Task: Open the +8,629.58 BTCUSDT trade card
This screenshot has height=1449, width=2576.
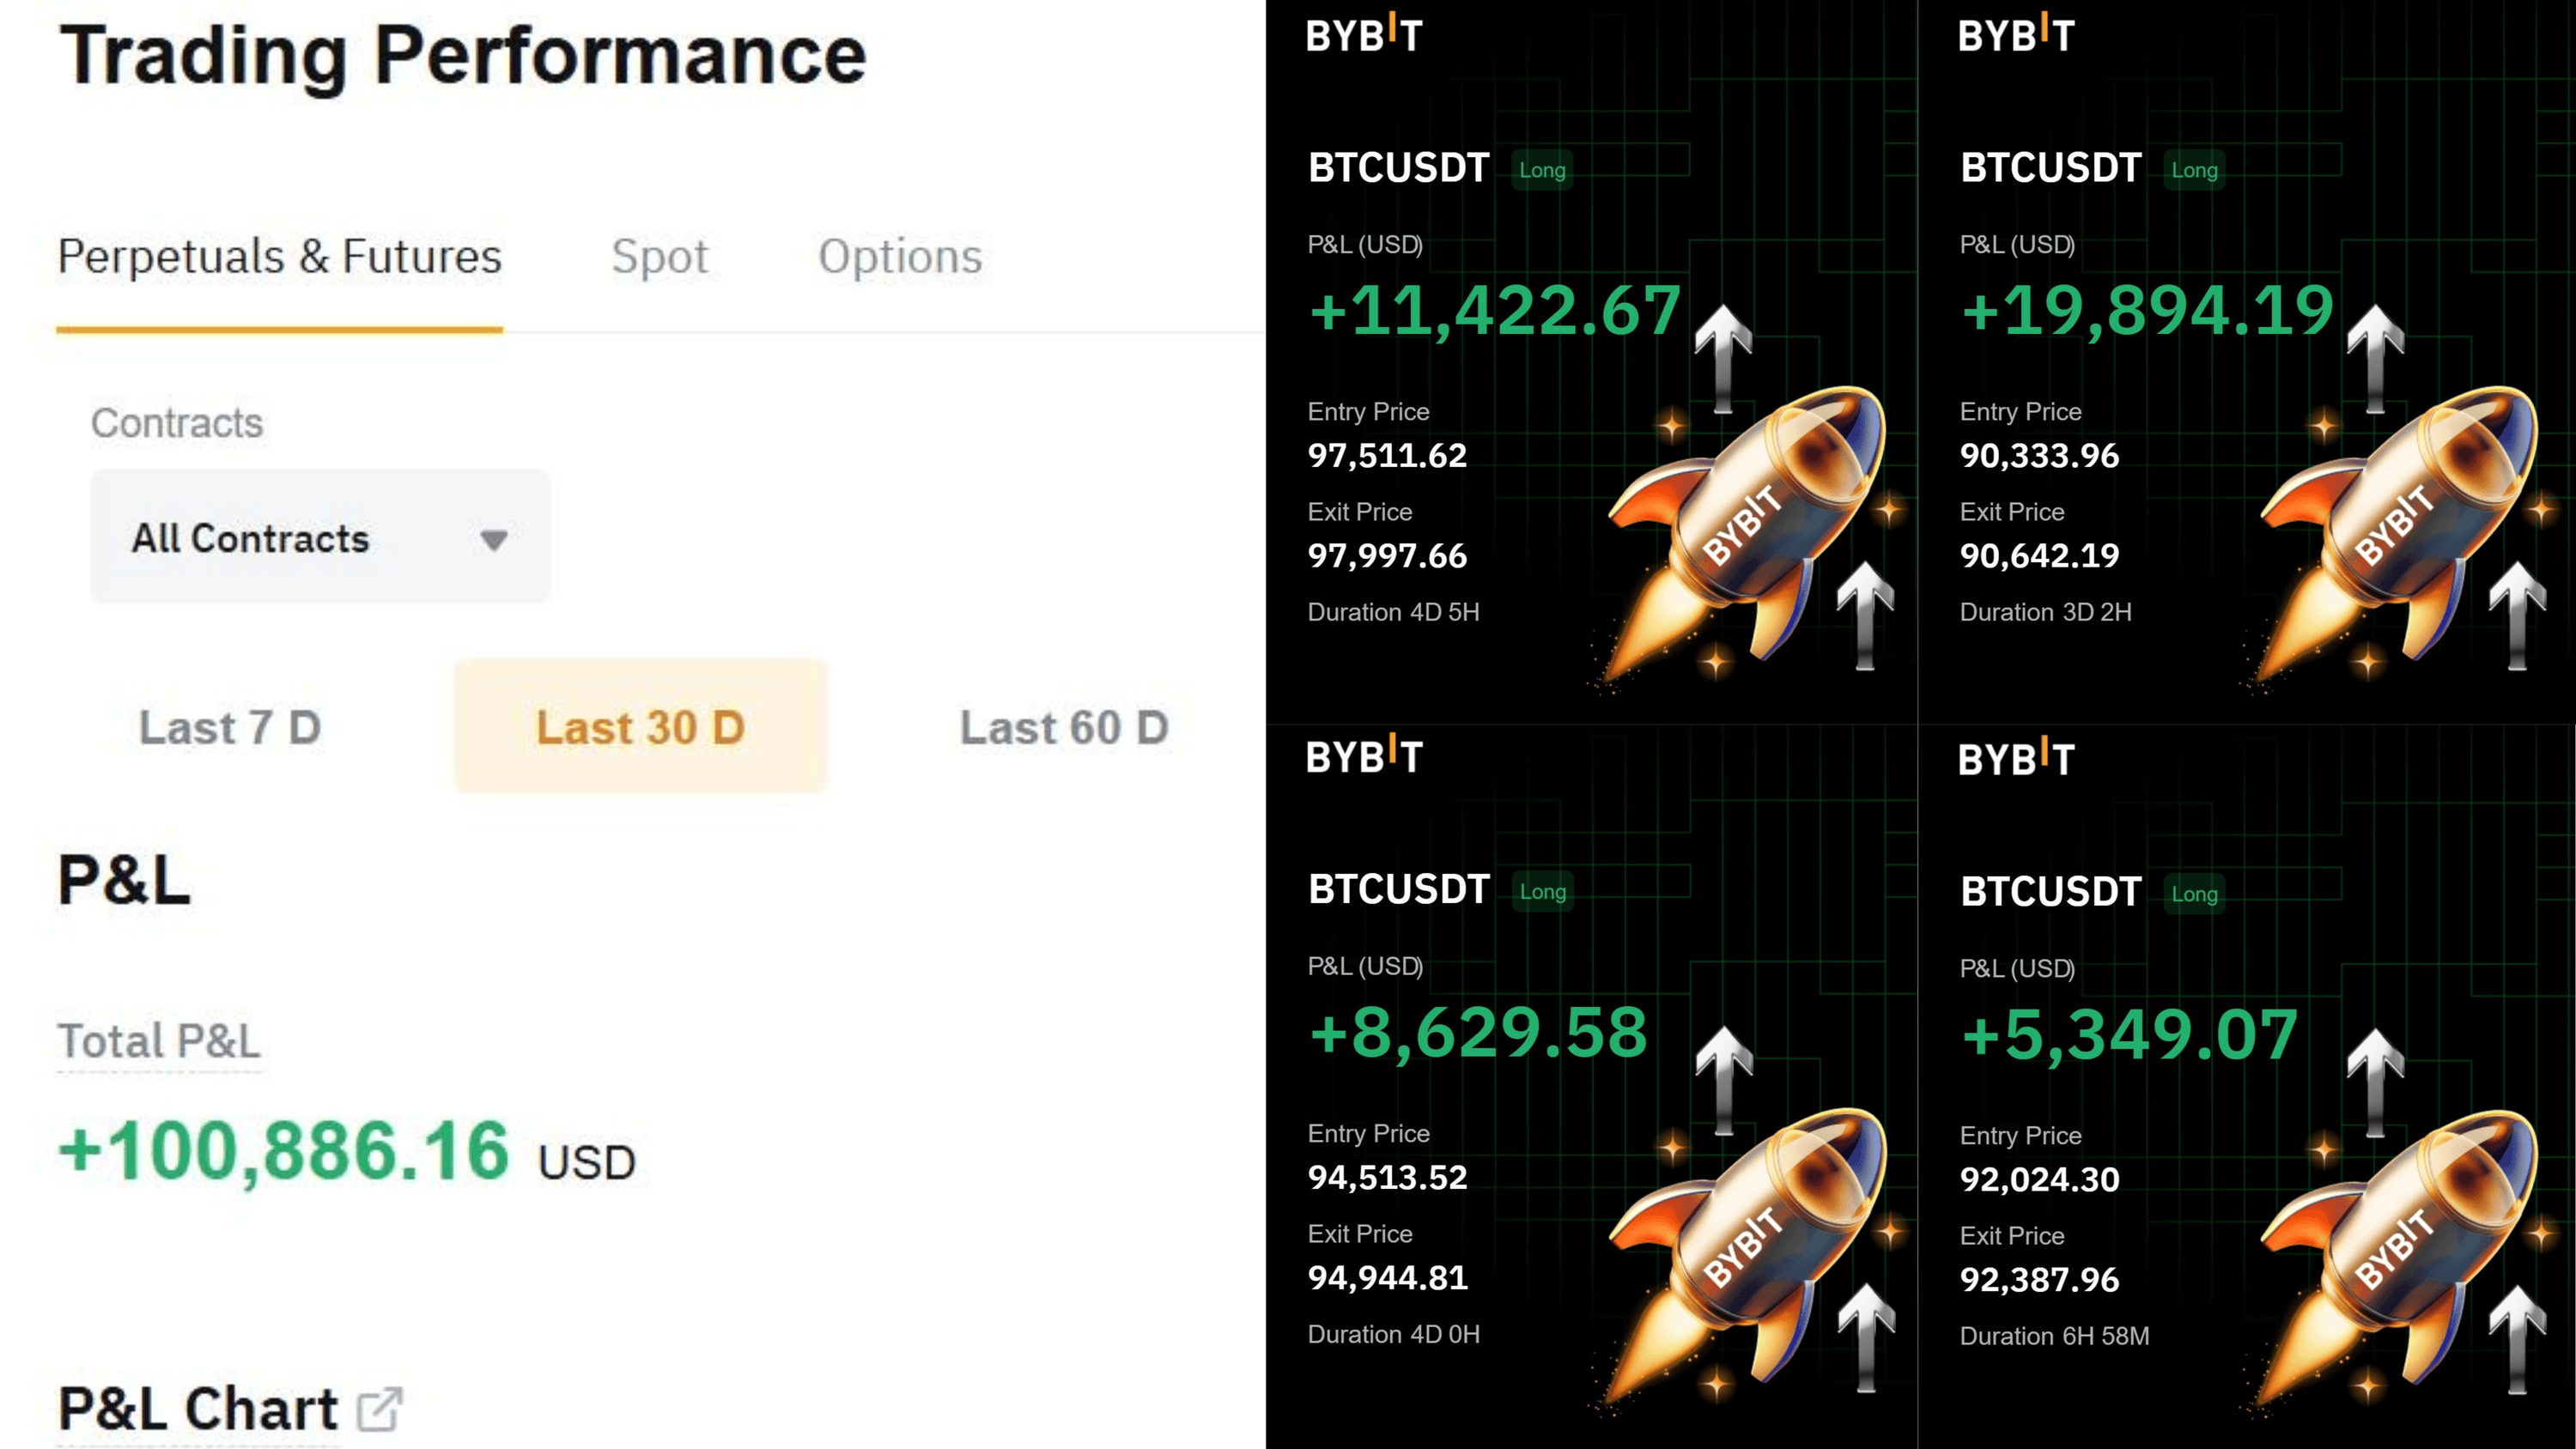Action: point(1592,1087)
